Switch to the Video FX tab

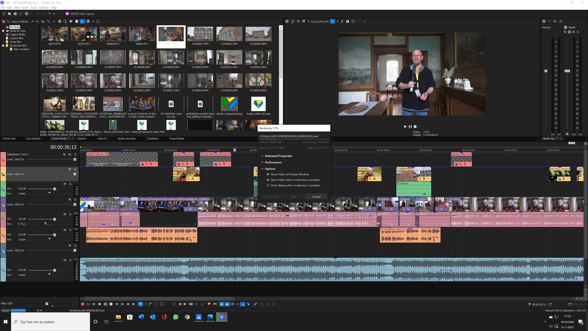click(102, 139)
